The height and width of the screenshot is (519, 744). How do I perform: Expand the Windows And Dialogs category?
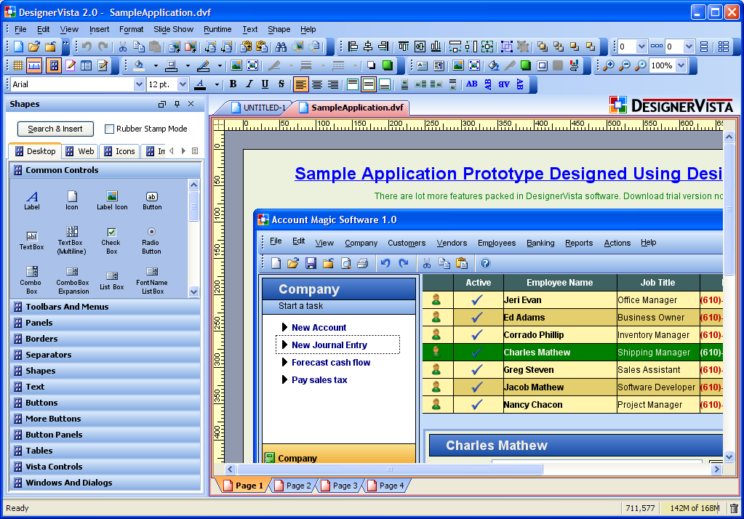click(x=105, y=483)
